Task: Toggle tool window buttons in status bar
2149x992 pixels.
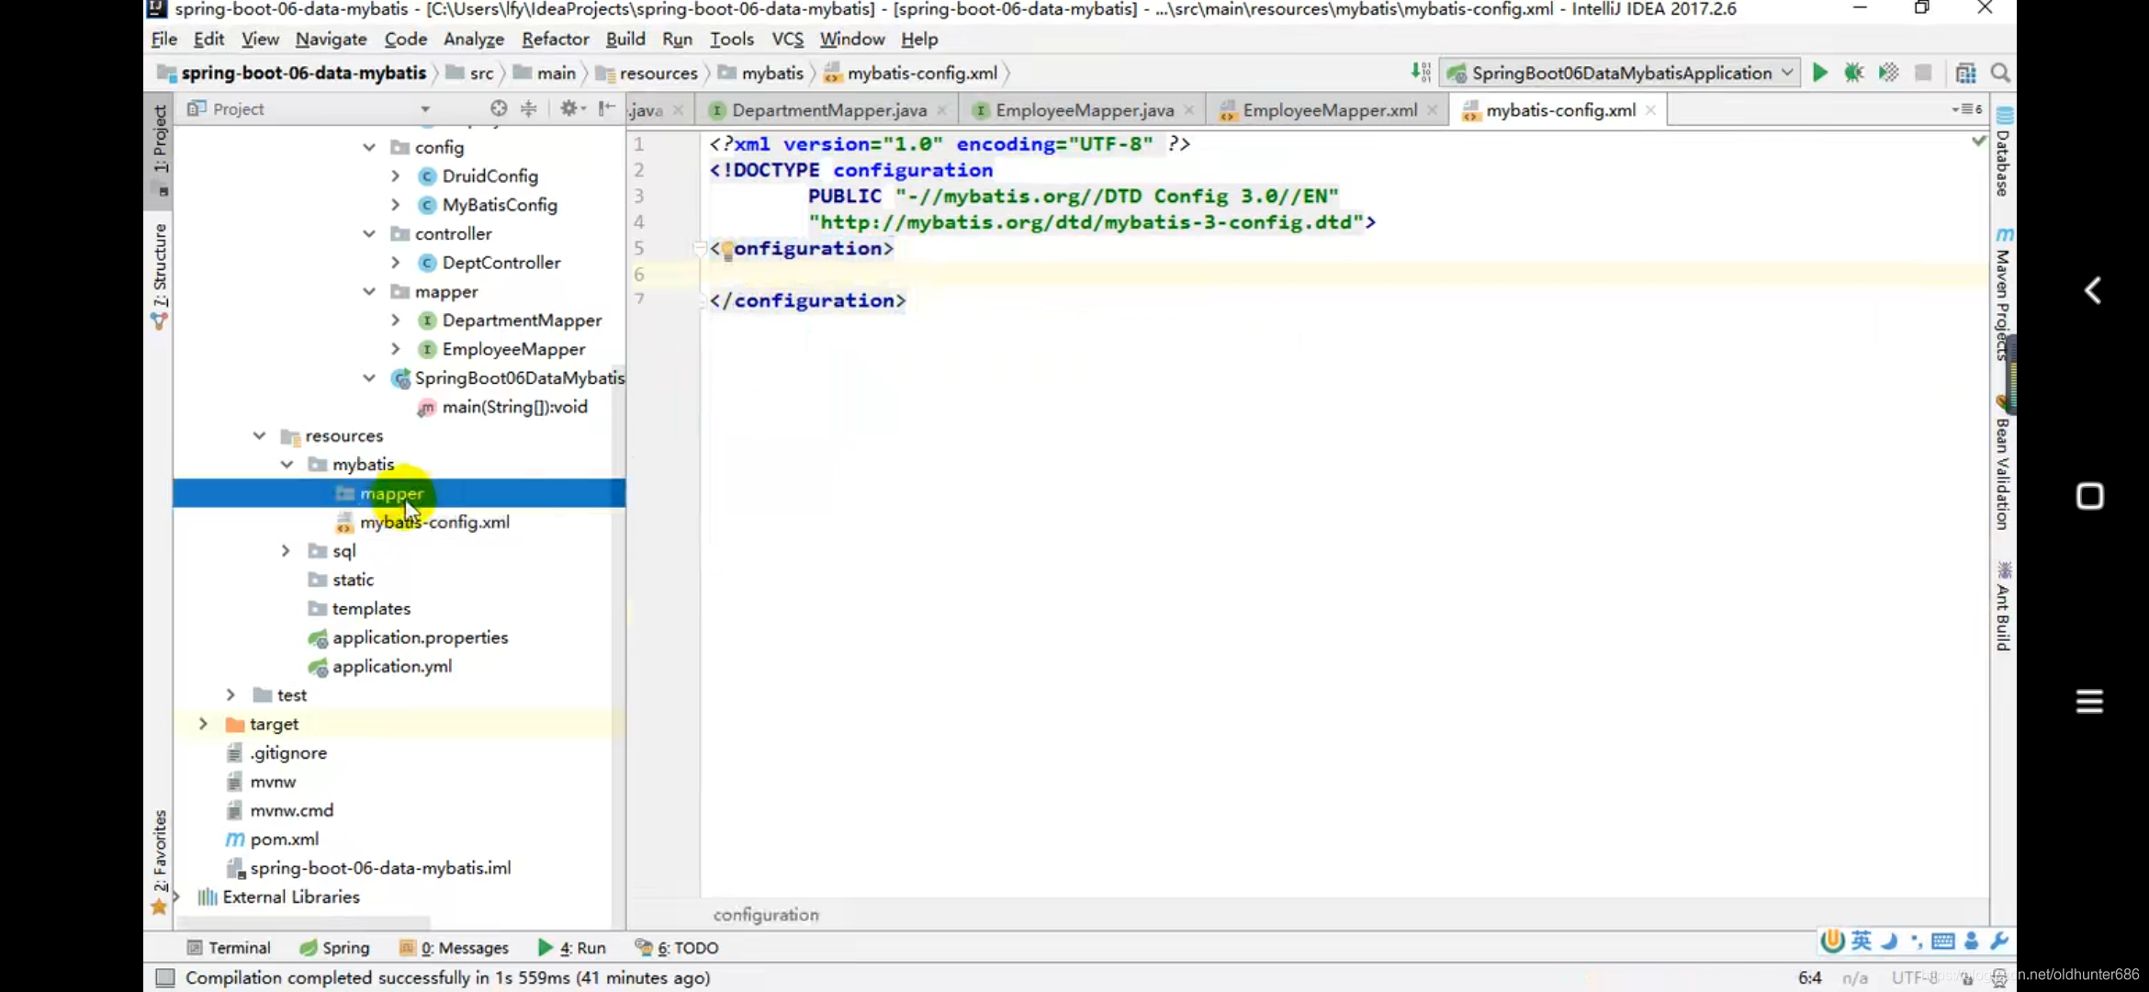Action: (165, 977)
